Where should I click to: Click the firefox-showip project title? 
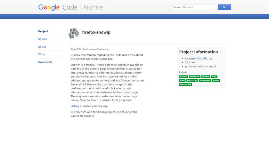(96, 32)
